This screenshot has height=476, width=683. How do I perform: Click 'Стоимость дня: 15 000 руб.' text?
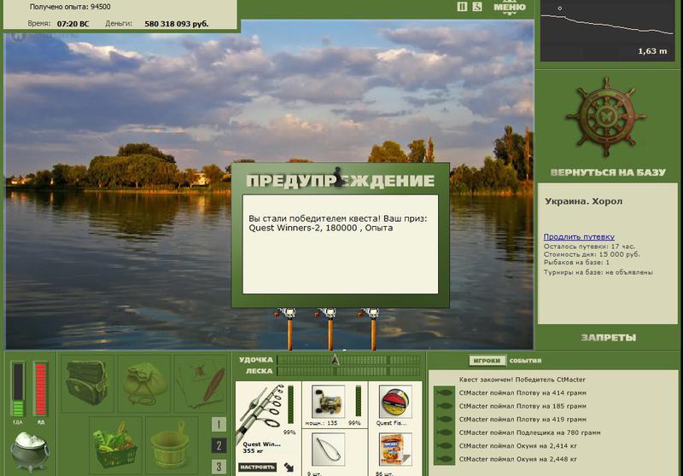pyautogui.click(x=592, y=254)
